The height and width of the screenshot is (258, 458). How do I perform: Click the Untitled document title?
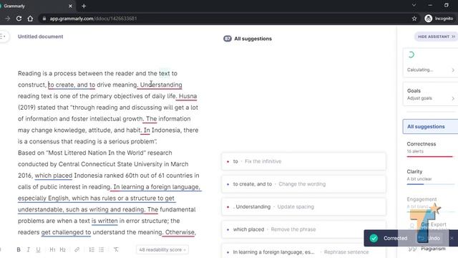40,37
